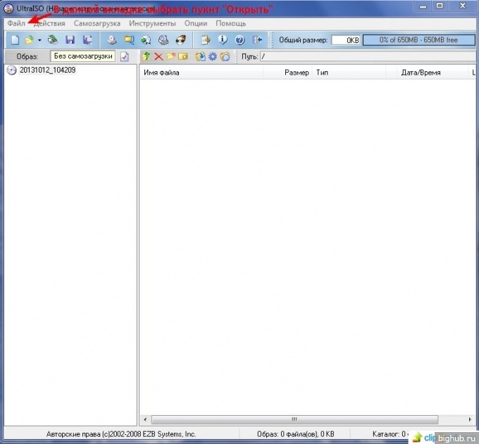Click the green Up folder arrow icon
This screenshot has height=444, width=479.
[x=147, y=56]
